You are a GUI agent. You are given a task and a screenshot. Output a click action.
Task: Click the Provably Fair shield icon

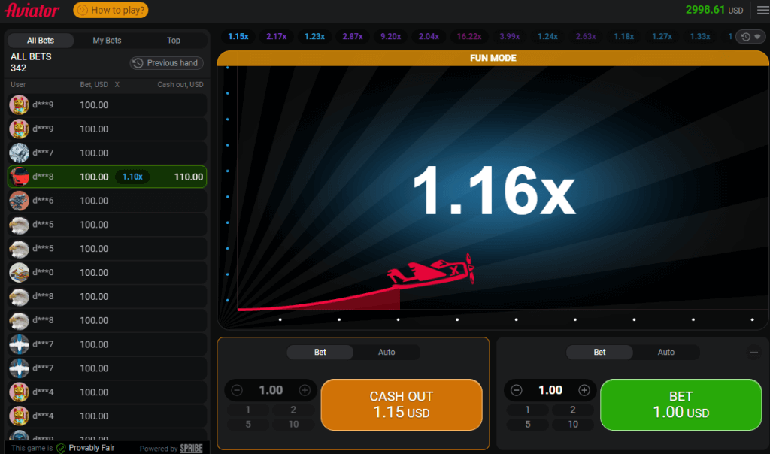pyautogui.click(x=61, y=448)
